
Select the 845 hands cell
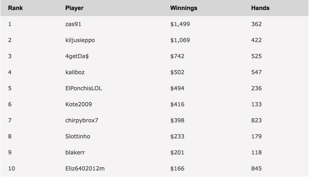tap(257, 169)
